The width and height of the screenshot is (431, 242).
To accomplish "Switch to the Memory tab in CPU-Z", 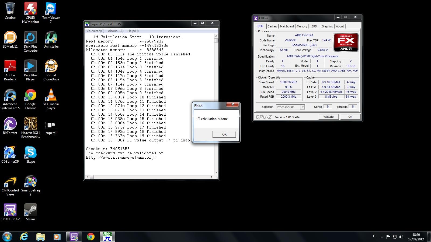I will [302, 26].
